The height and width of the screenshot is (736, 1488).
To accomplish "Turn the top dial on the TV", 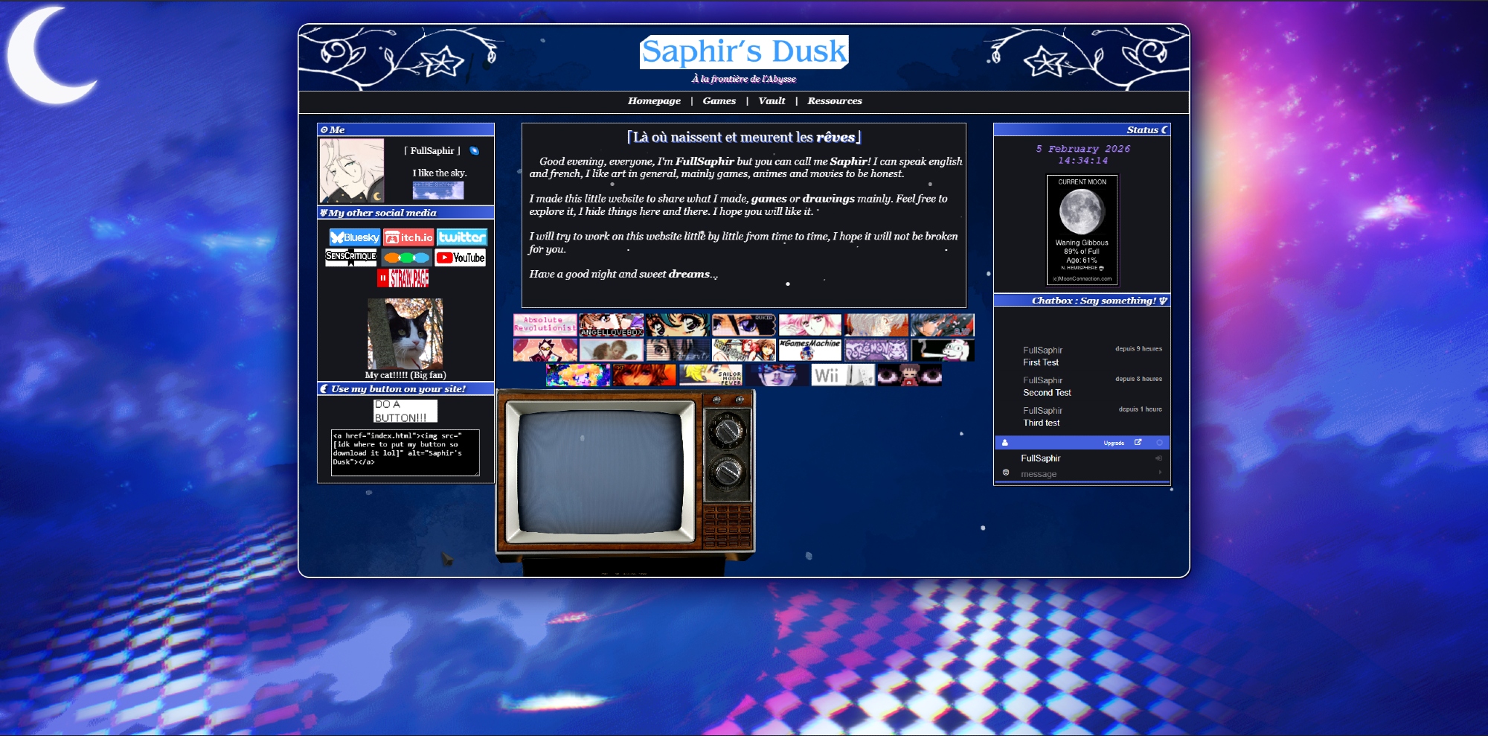I will click(726, 430).
